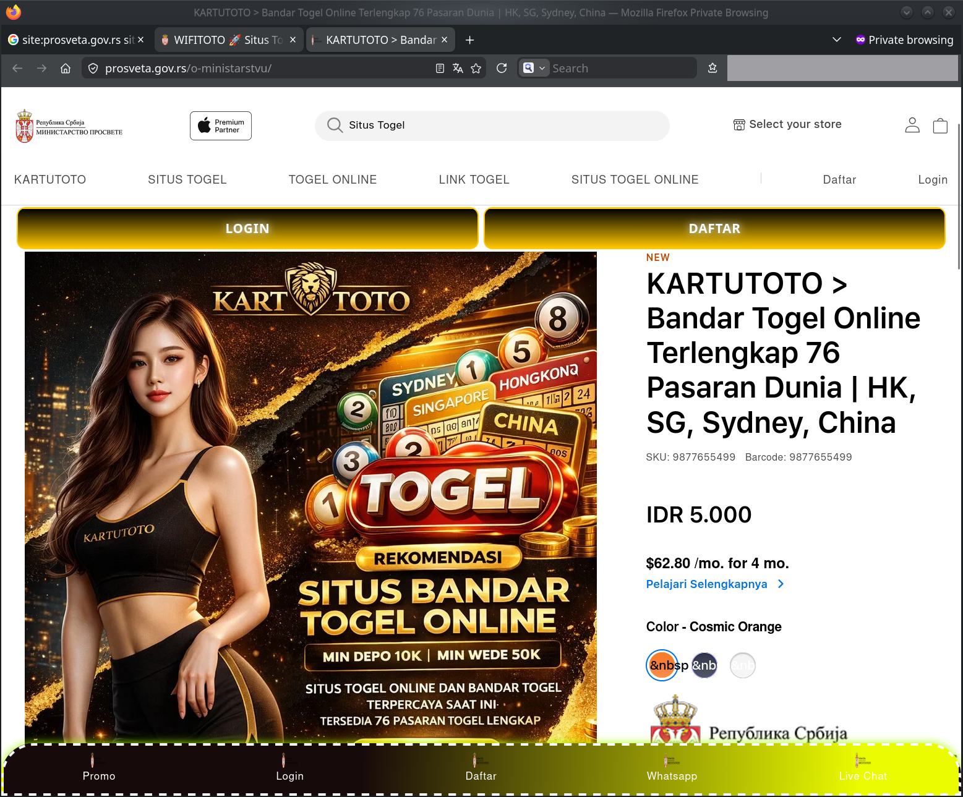Click the extensions icon in the toolbar
The width and height of the screenshot is (963, 797).
coord(713,68)
